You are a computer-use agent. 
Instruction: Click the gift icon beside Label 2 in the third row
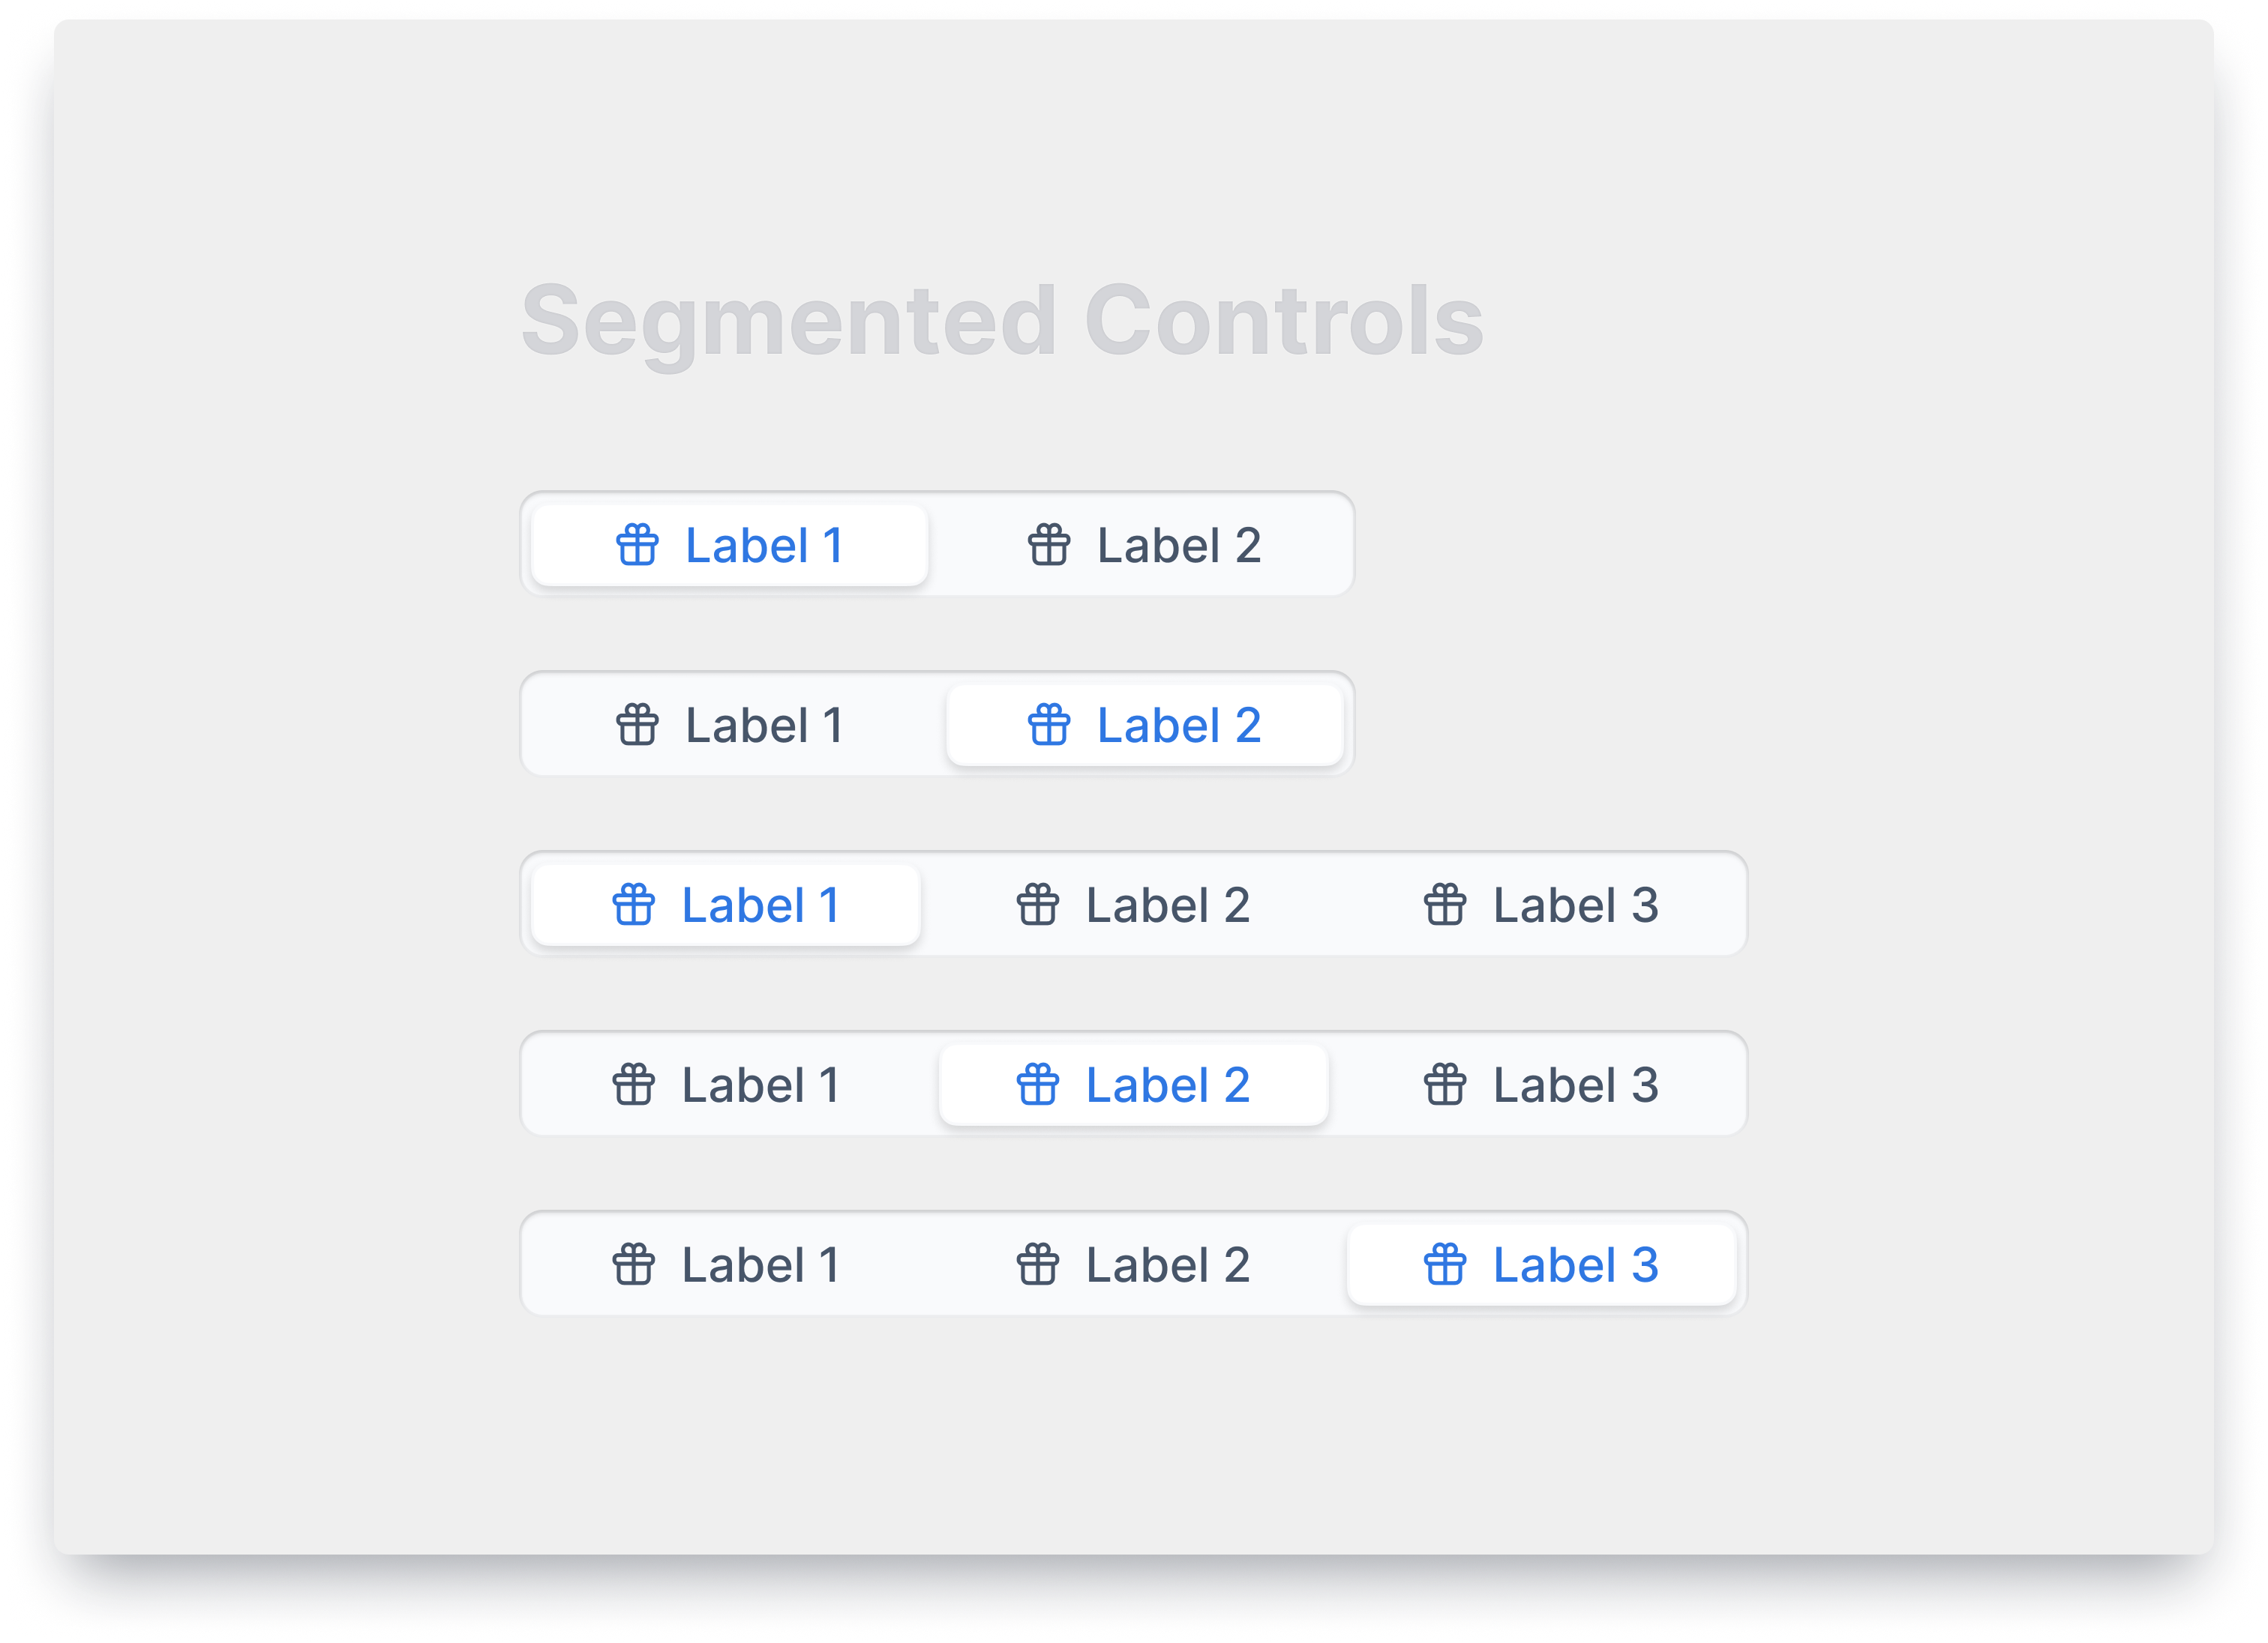tap(1038, 905)
